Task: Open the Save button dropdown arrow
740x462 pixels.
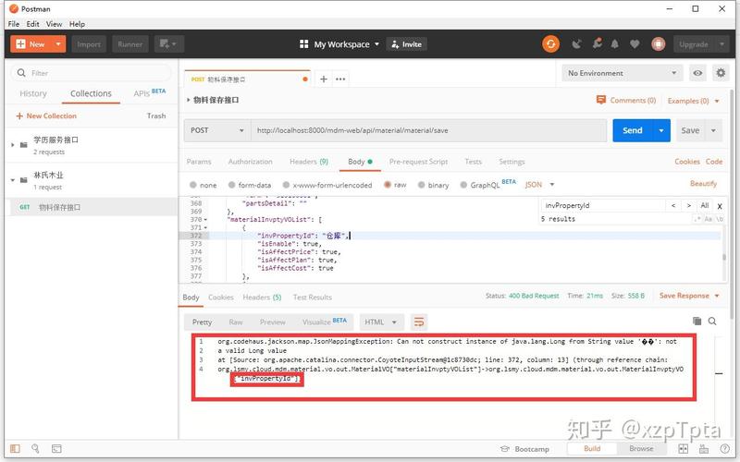Action: [x=713, y=130]
